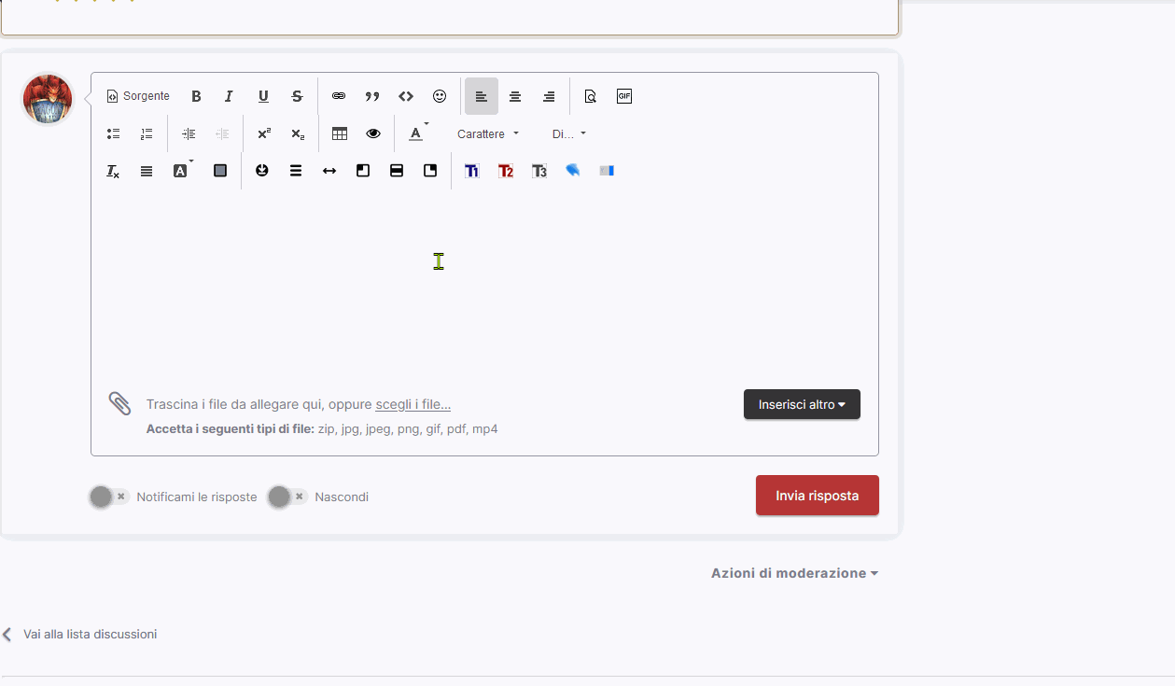Switch to Sorgente source view
1175x686 pixels.
coord(138,96)
